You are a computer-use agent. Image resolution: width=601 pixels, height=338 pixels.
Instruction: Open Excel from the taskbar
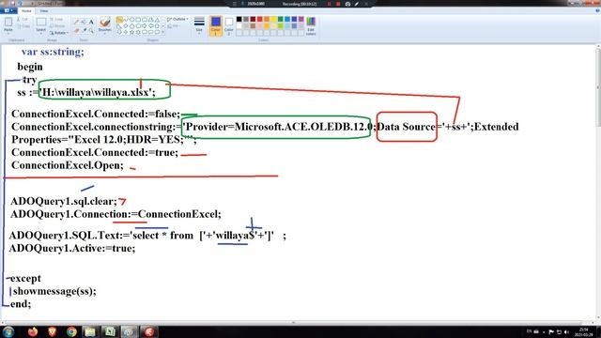coord(110,331)
